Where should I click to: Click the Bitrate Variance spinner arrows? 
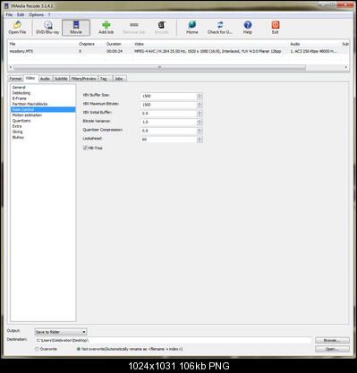pos(200,122)
